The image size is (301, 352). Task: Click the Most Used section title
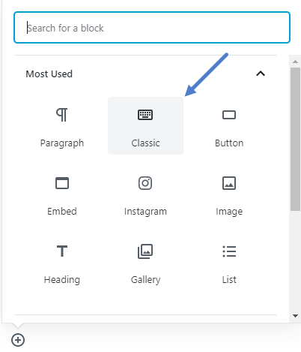tap(49, 74)
